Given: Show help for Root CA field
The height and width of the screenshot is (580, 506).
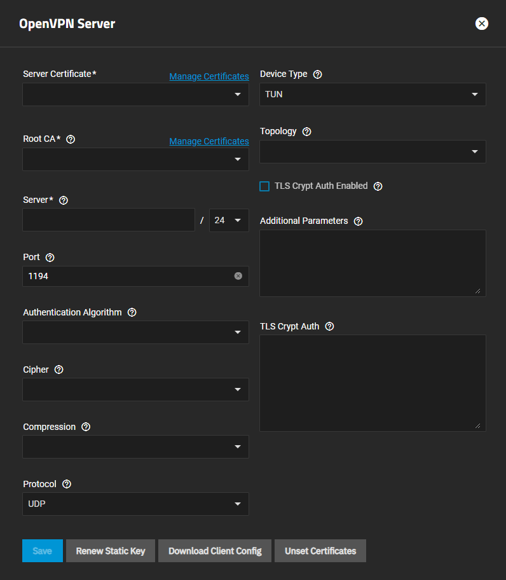Looking at the screenshot, I should coord(71,139).
